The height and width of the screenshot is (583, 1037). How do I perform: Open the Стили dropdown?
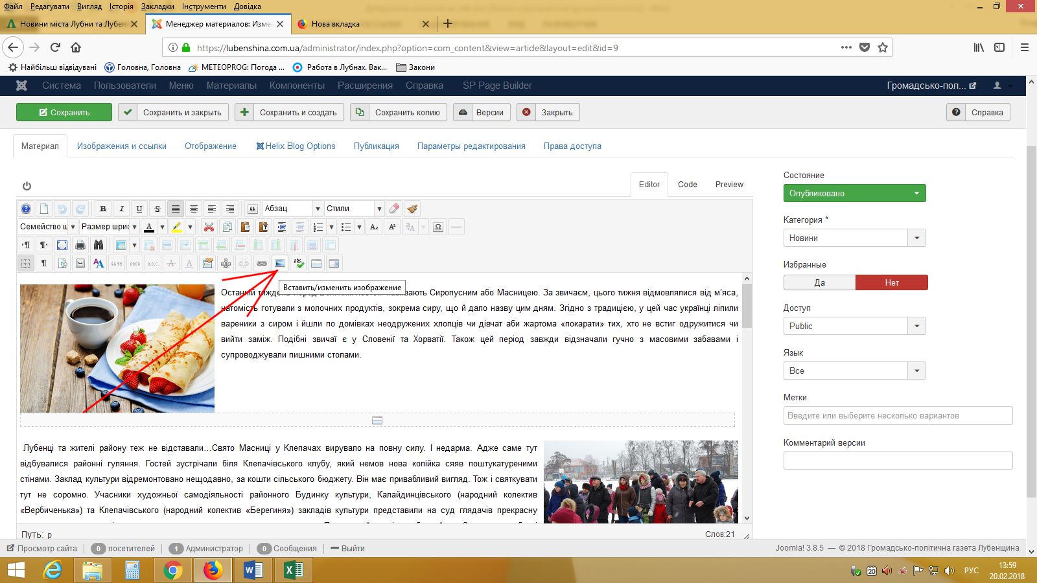pos(354,209)
